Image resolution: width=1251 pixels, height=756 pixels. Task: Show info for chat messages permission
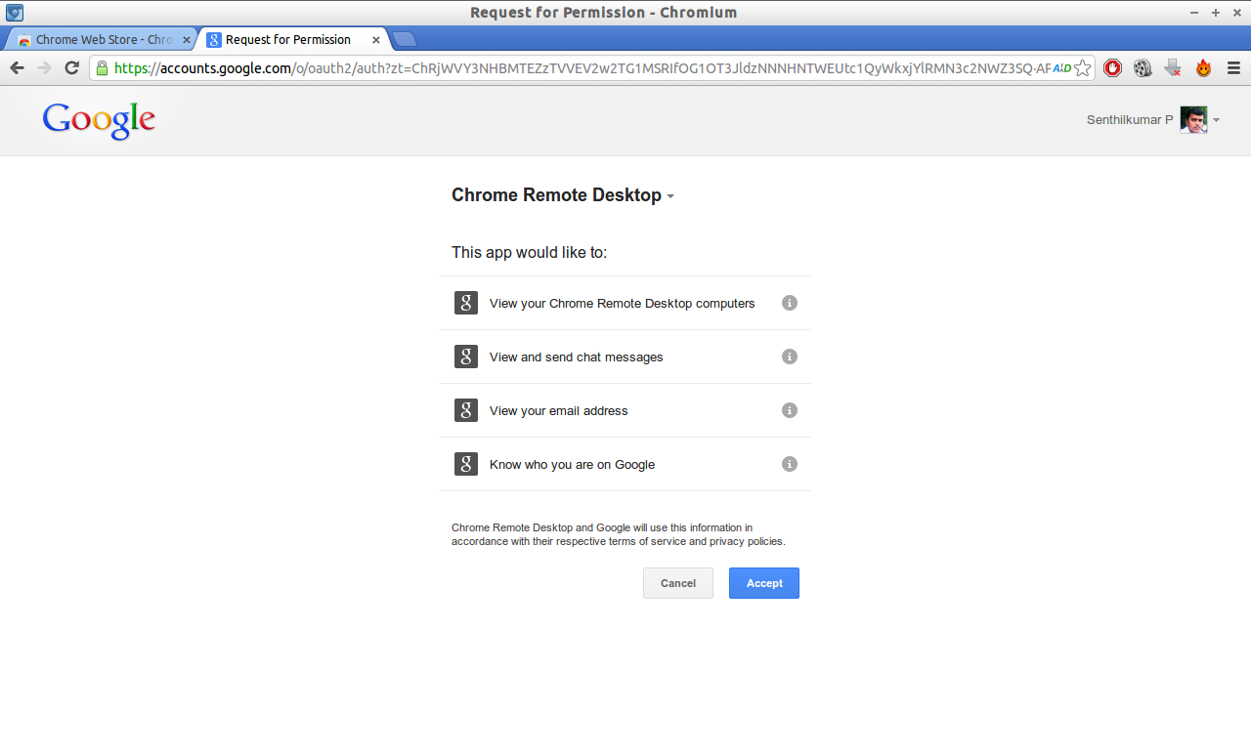[790, 357]
